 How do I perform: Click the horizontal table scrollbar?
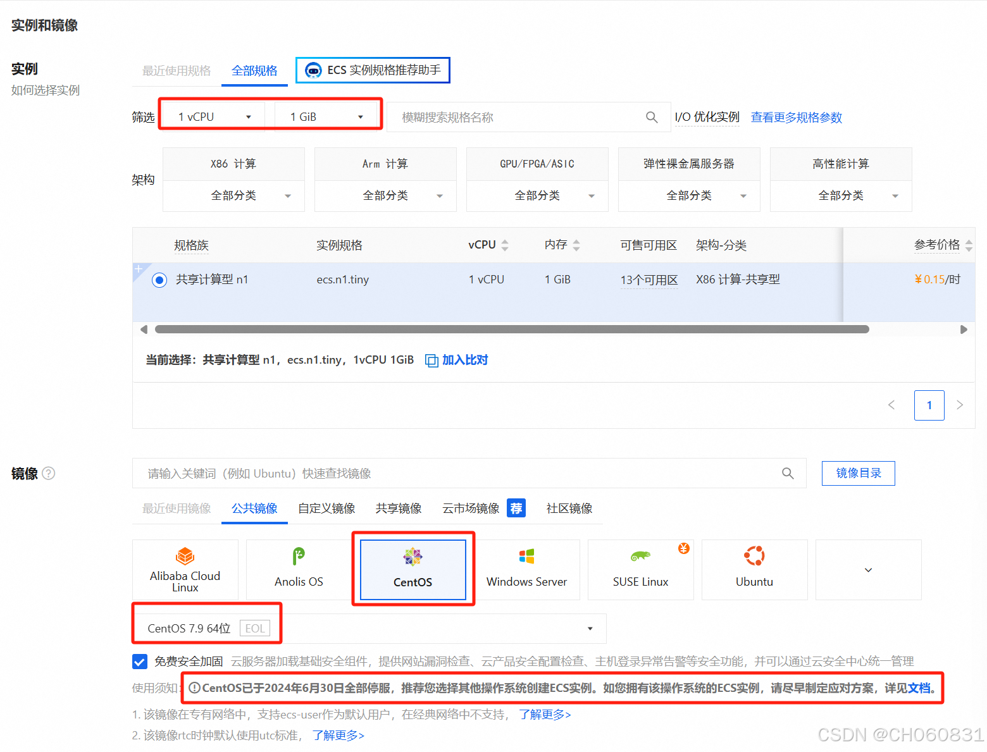click(x=512, y=330)
